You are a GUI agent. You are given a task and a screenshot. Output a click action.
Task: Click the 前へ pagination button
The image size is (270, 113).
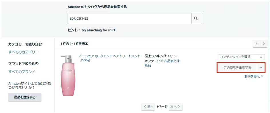[148, 107]
